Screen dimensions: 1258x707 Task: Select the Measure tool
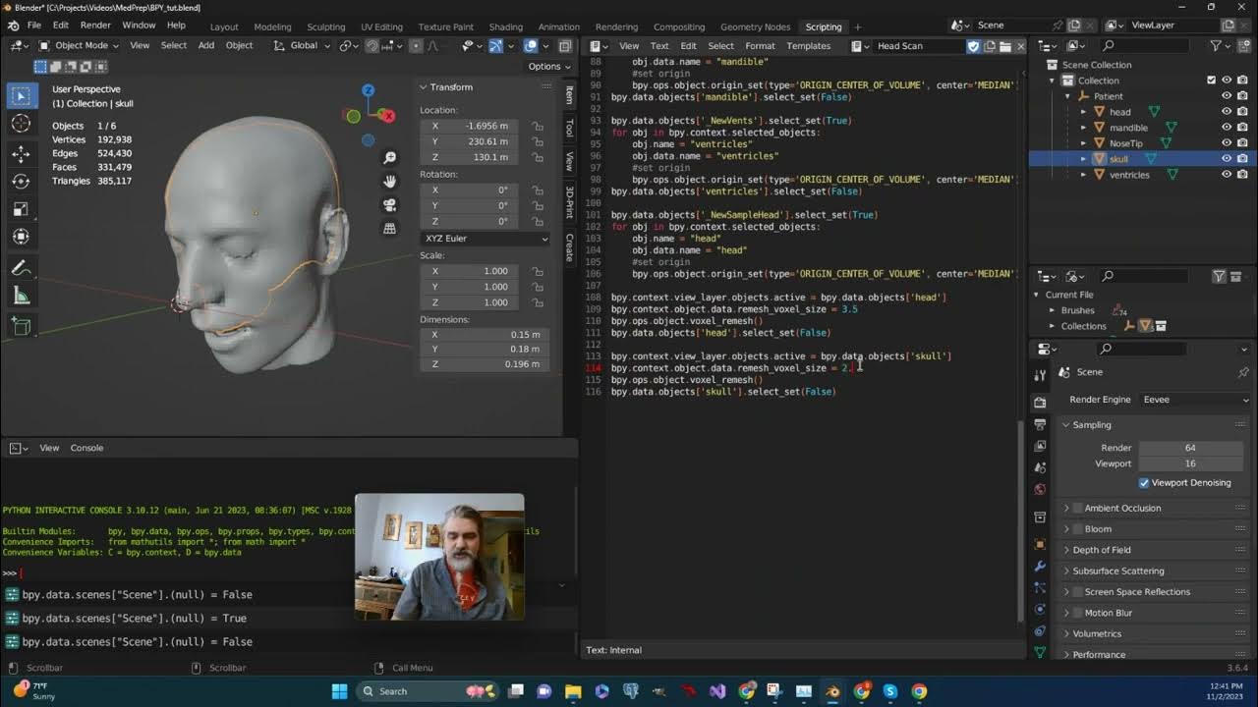(21, 296)
